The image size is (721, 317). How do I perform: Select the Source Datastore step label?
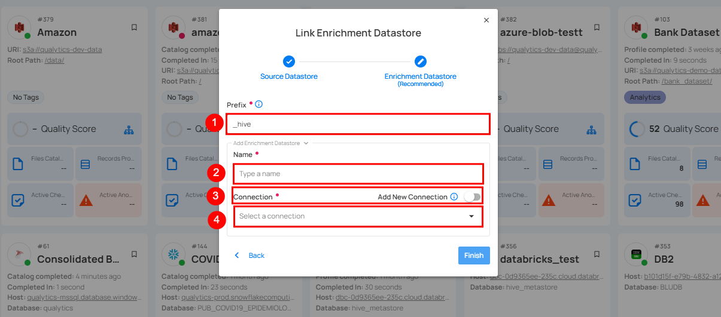(x=289, y=77)
